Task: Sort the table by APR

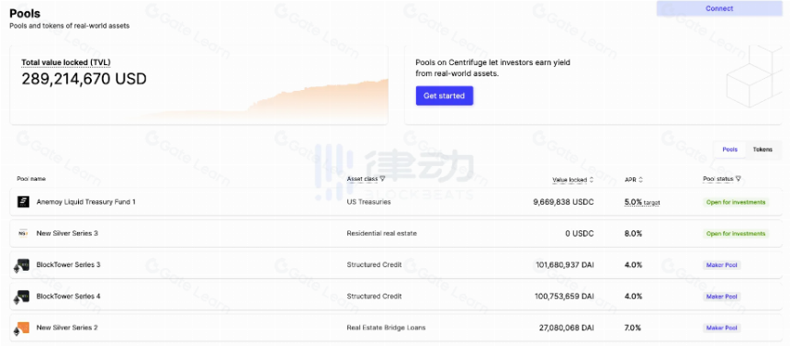Action: [634, 179]
